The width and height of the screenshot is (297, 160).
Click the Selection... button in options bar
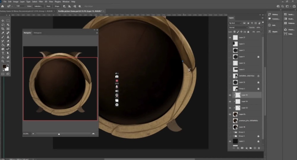pyautogui.click(x=38, y=6)
